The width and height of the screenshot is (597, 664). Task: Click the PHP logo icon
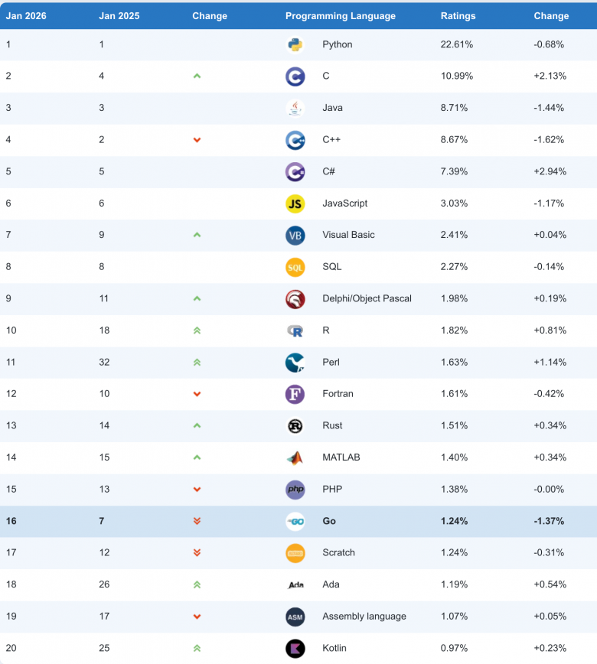coord(295,490)
